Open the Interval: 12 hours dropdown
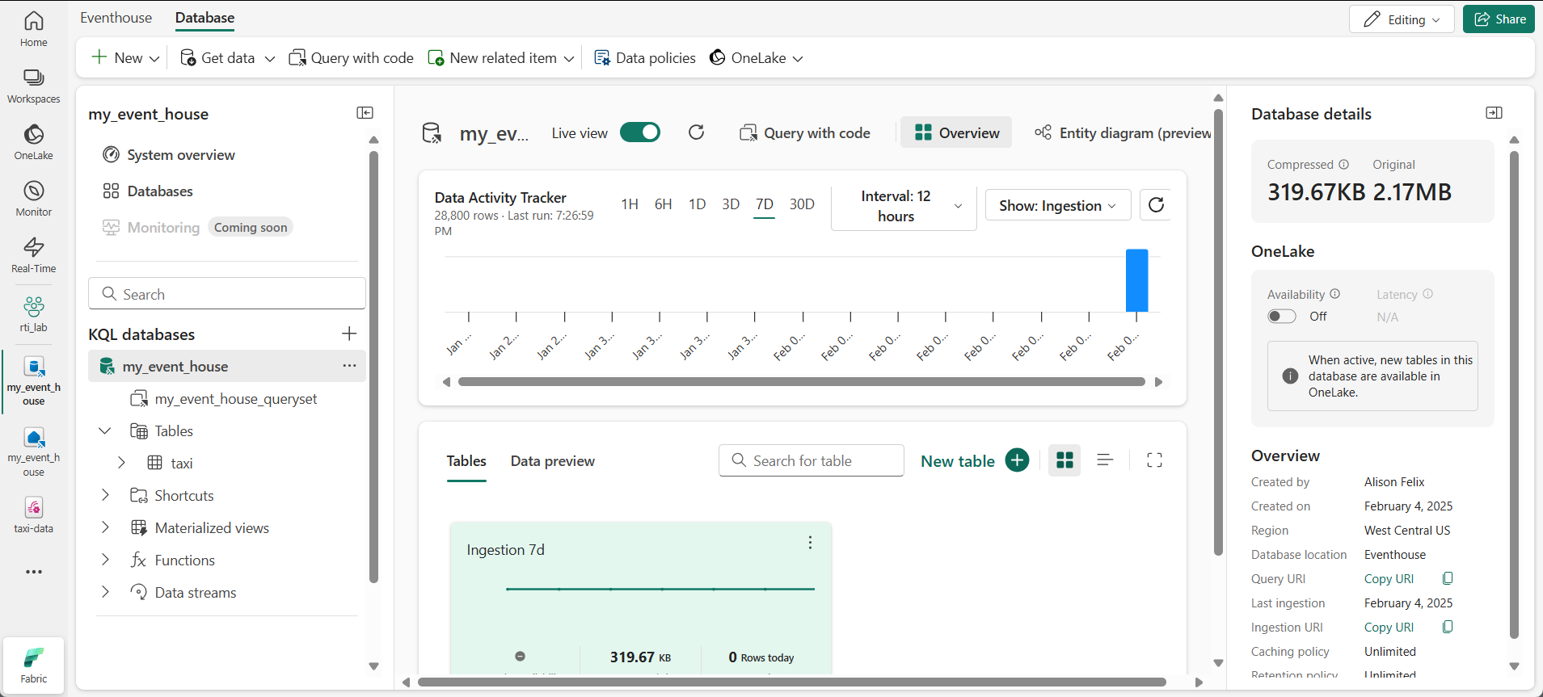This screenshot has height=697, width=1543. point(904,207)
